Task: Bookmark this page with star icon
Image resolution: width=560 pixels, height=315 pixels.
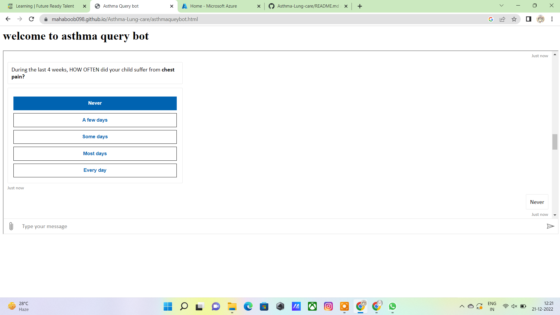Action: (x=514, y=19)
